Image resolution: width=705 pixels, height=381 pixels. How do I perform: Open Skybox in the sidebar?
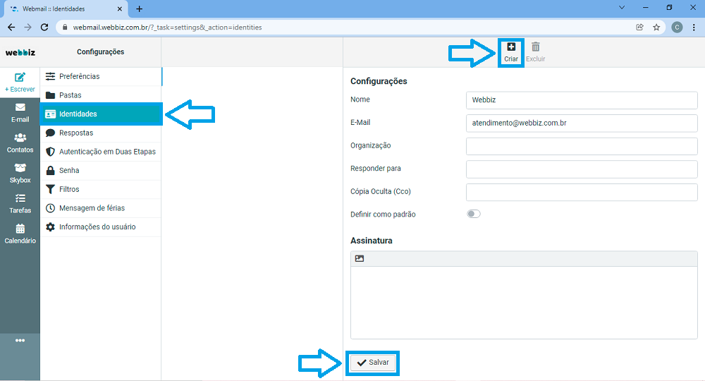20,173
